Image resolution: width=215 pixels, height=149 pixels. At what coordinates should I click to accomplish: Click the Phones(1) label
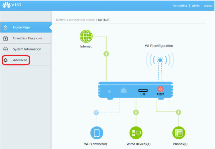[180, 144]
